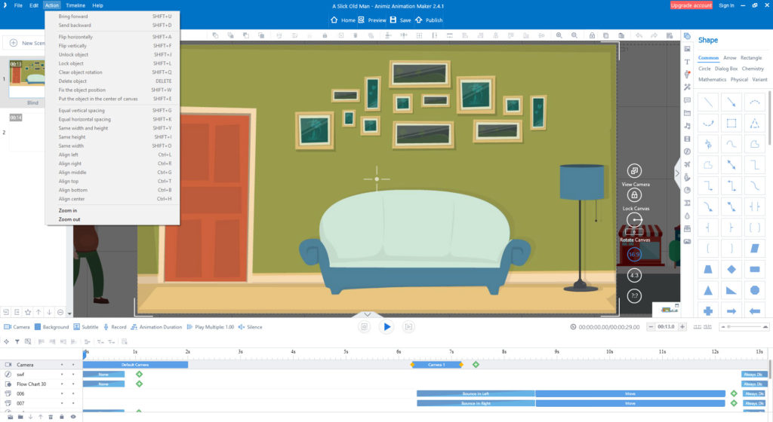
Task: Click the Publish button
Action: pyautogui.click(x=429, y=20)
